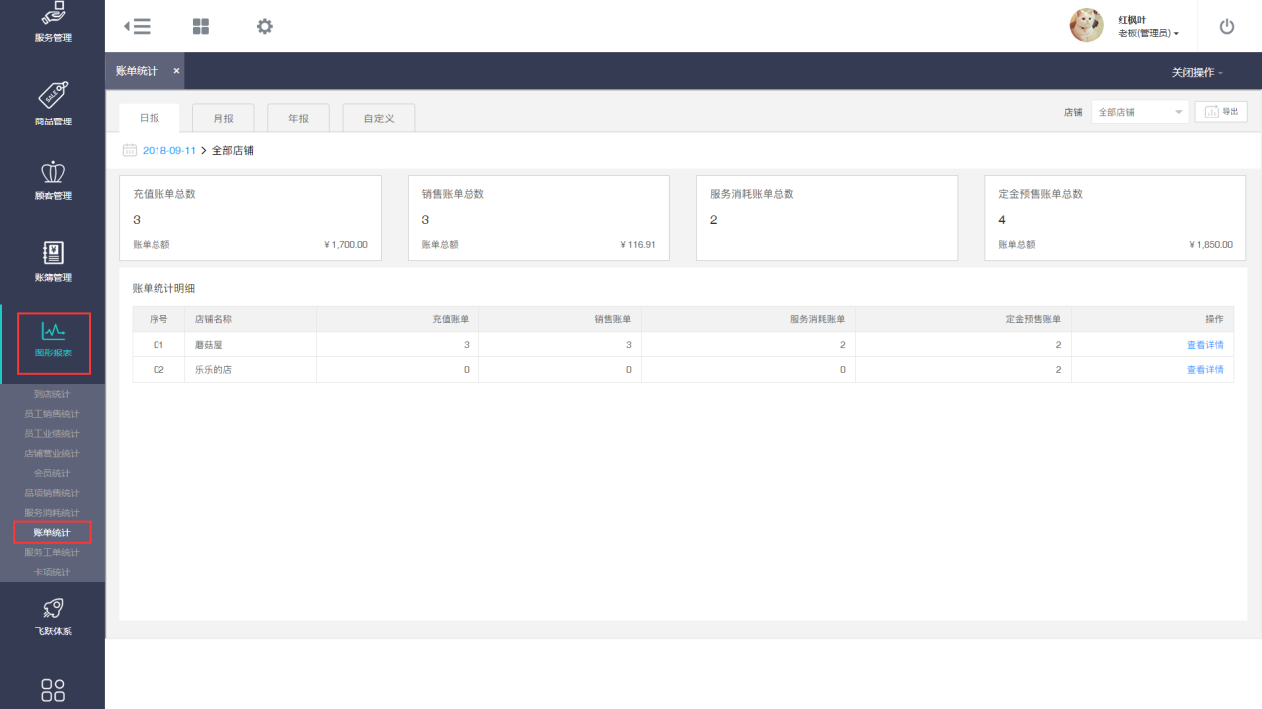Open 员工业绩统计 in the sidebar submenu
Screen dimensions: 1262x709
52,434
